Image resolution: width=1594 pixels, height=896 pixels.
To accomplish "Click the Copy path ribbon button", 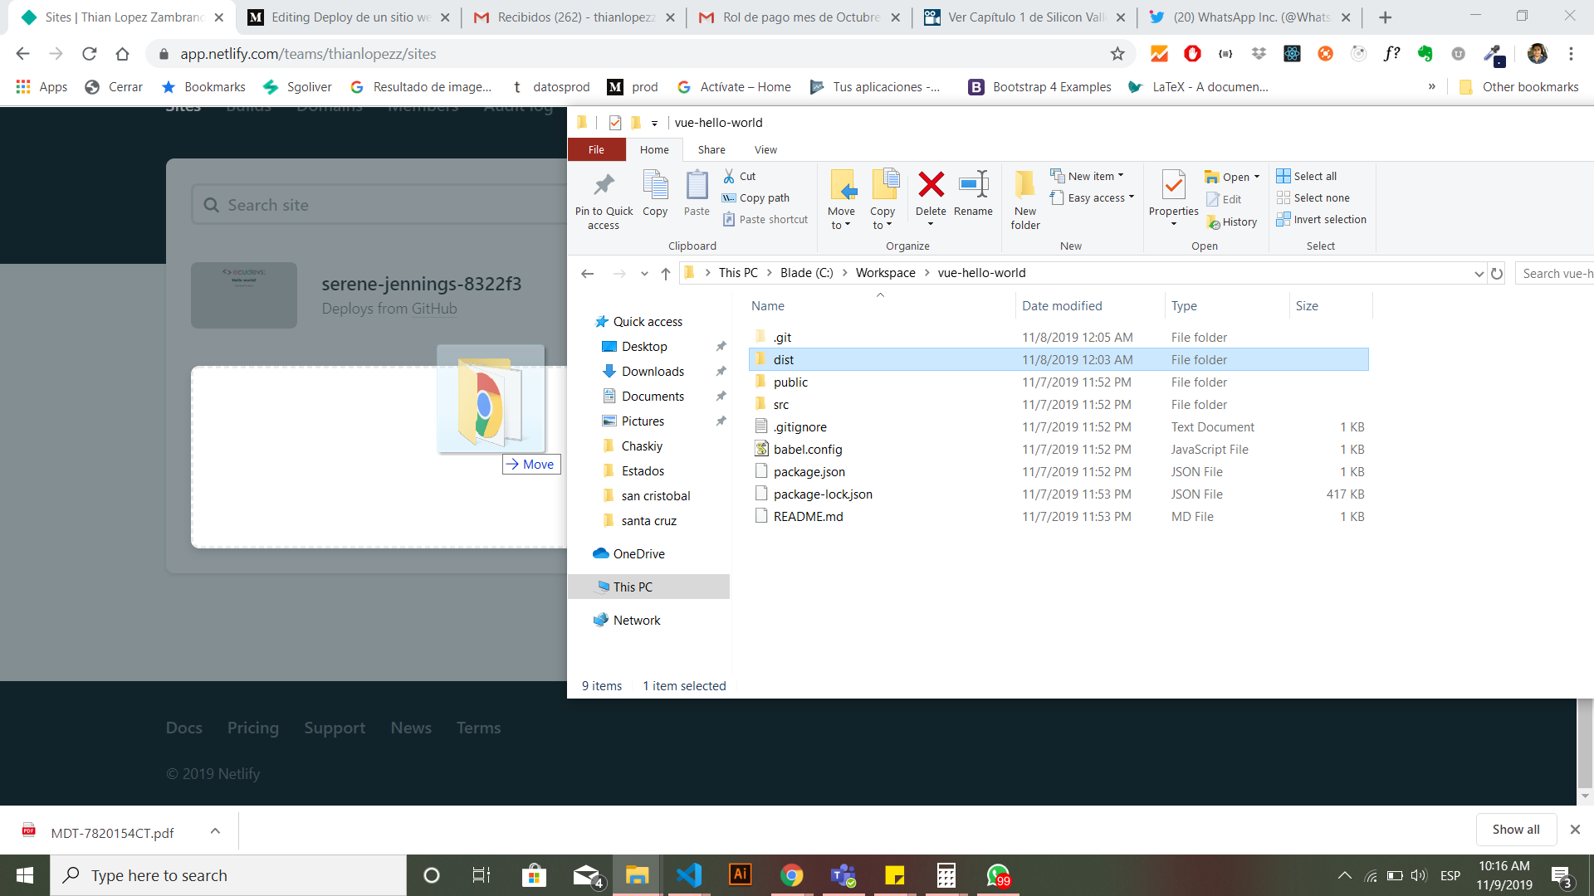I will [756, 198].
